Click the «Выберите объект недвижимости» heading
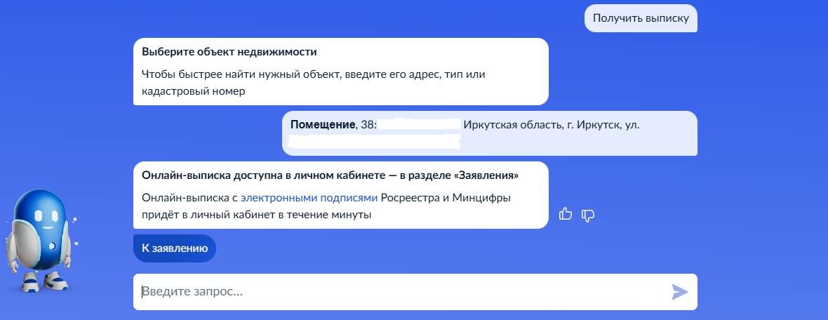828x320 pixels. tap(229, 52)
